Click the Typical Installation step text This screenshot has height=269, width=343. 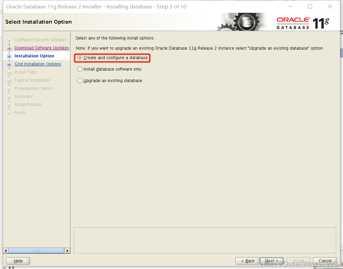tap(32, 80)
